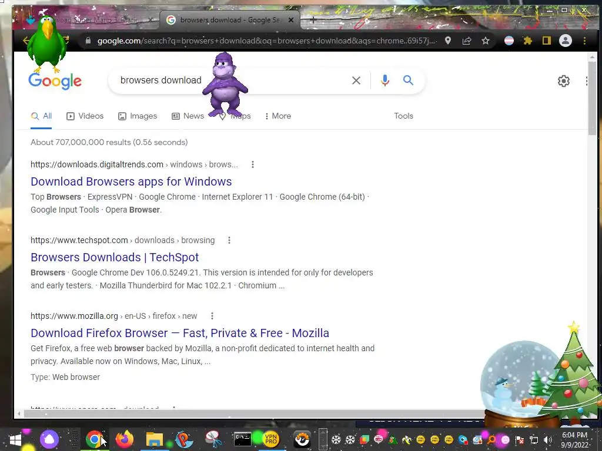View site information via the lock icon

(88, 41)
